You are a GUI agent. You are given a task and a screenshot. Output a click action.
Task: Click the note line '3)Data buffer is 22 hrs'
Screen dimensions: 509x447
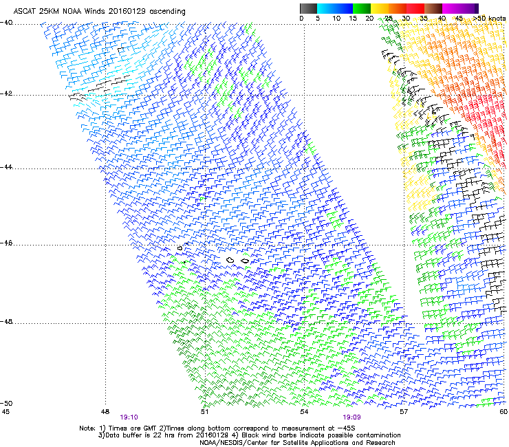pyautogui.click(x=249, y=435)
